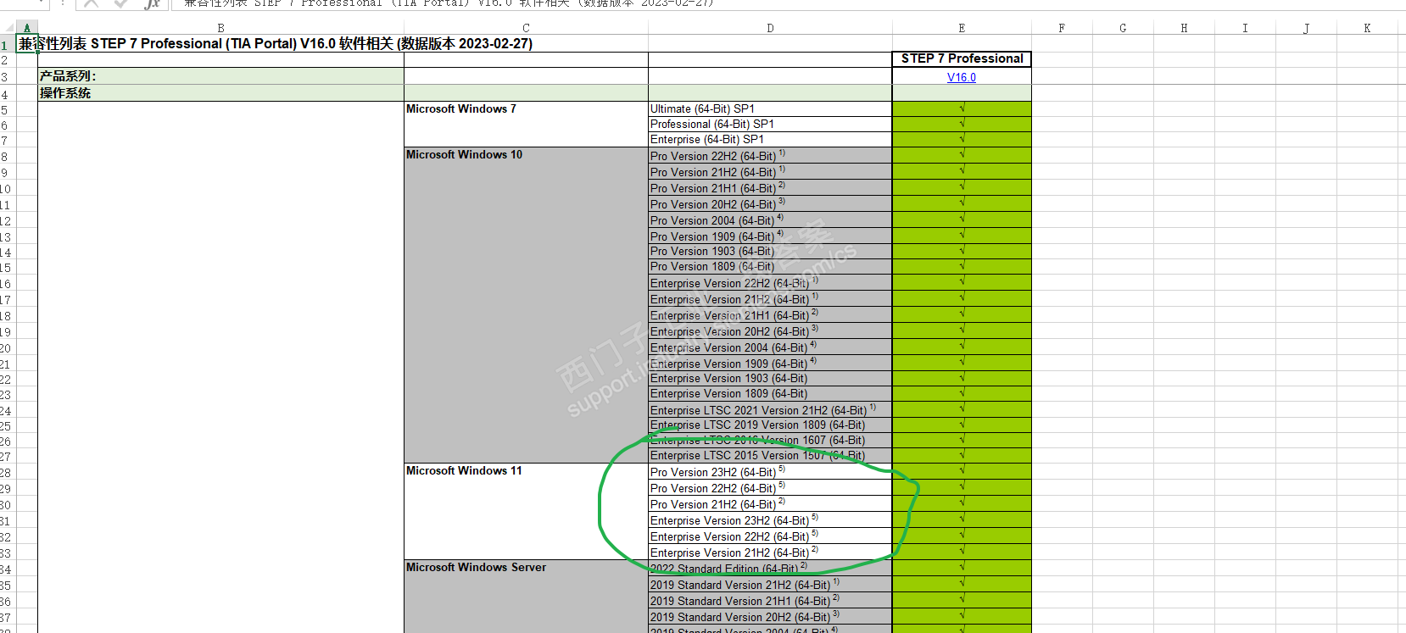Click the checkmark cell for 2022 Standard Edition
The image size is (1406, 633).
[962, 569]
